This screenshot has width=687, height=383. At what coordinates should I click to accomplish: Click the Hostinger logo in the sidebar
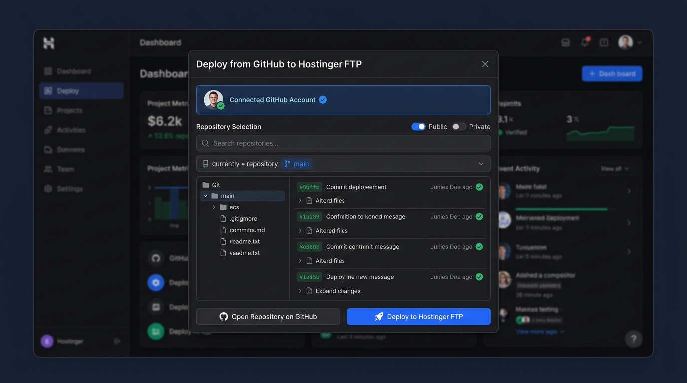coord(49,43)
